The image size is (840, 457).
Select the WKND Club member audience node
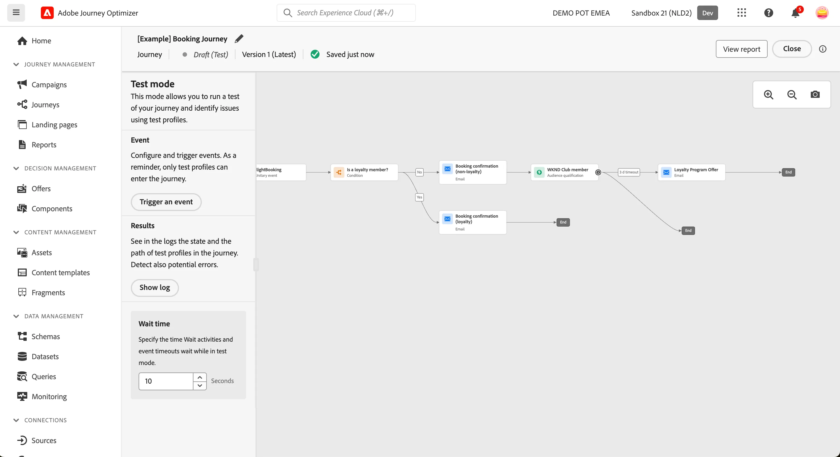tap(564, 172)
